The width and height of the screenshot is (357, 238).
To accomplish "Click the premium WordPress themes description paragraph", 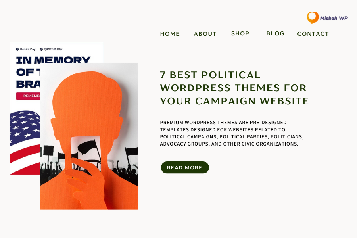I will pyautogui.click(x=232, y=133).
